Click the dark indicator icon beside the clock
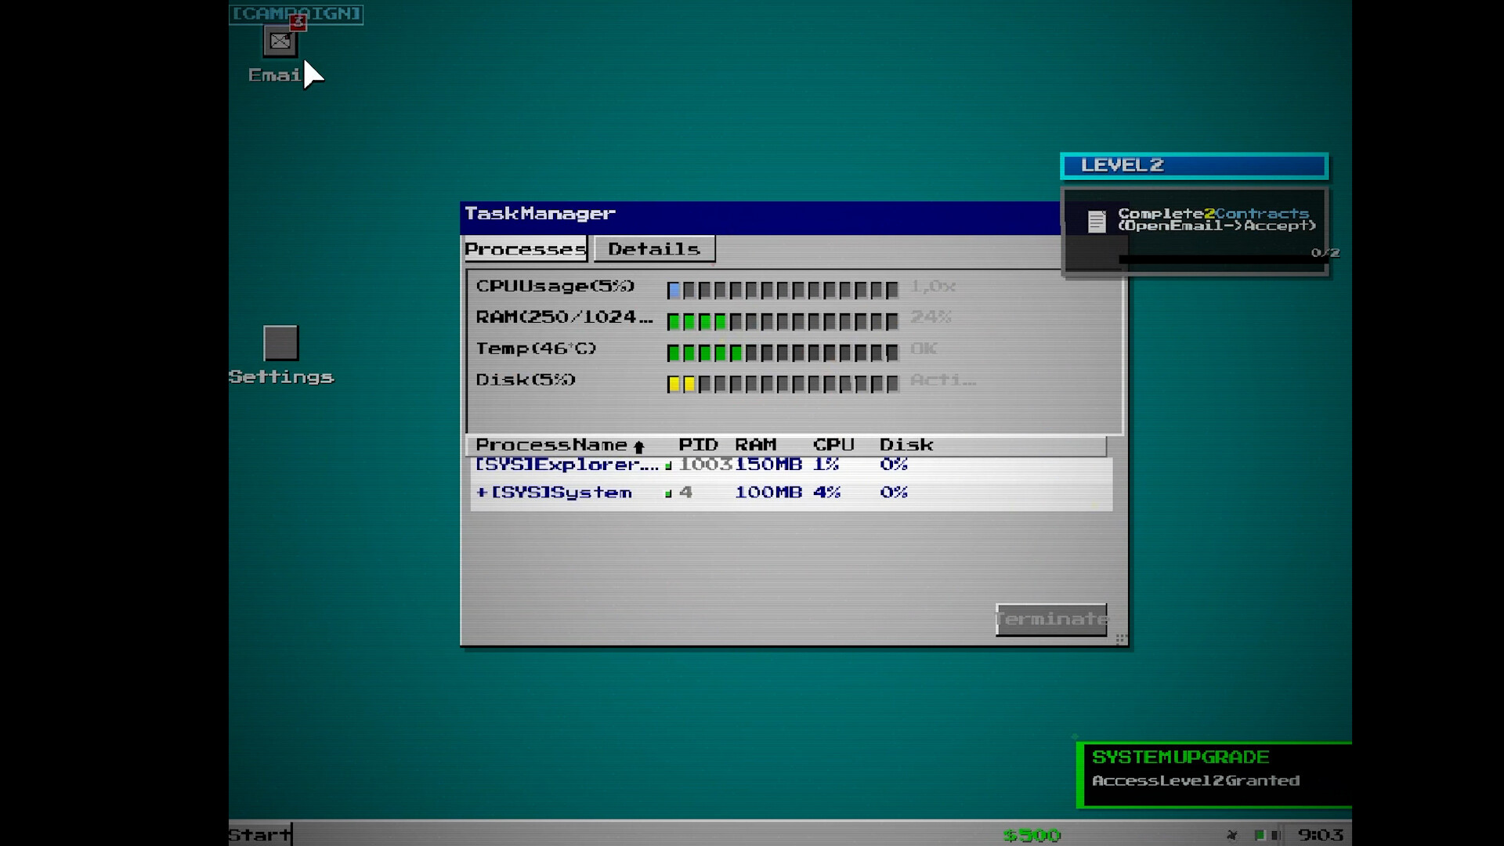Screen dimensions: 1504x846 pos(1276,835)
